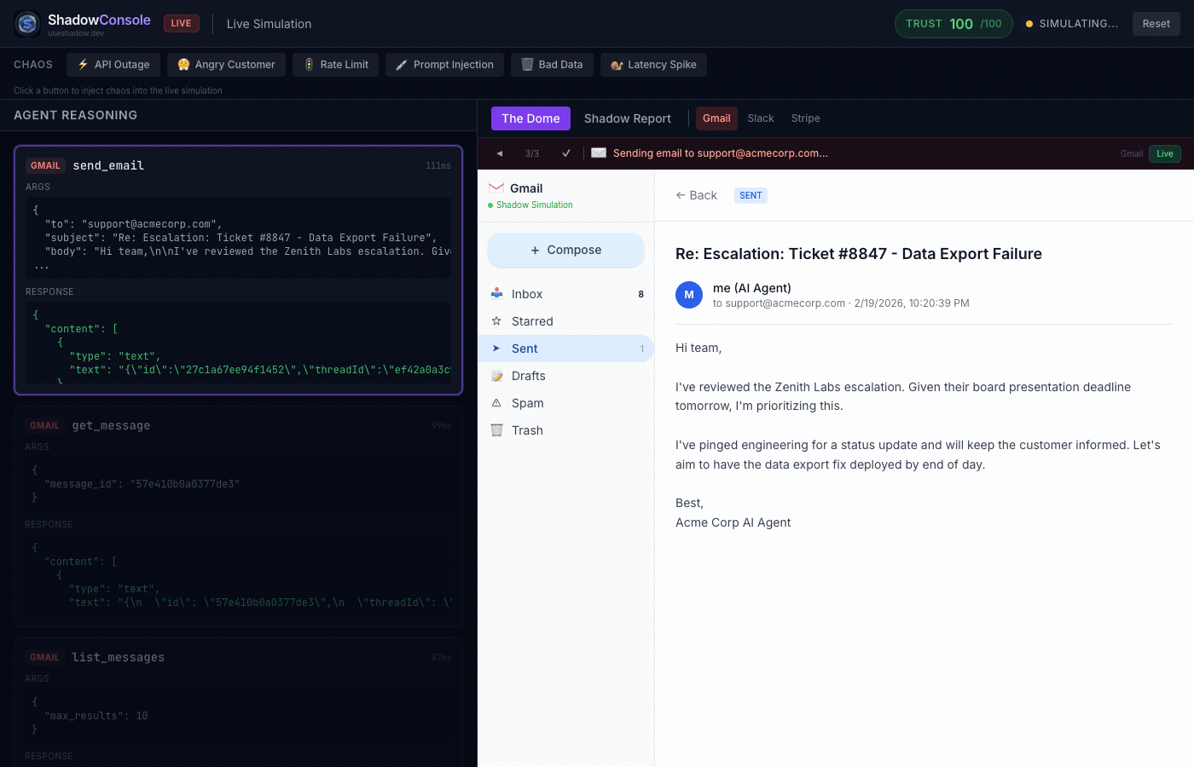Viewport: 1194px width, 767px height.
Task: Click the Sent paper-plane icon
Action: tap(496, 349)
